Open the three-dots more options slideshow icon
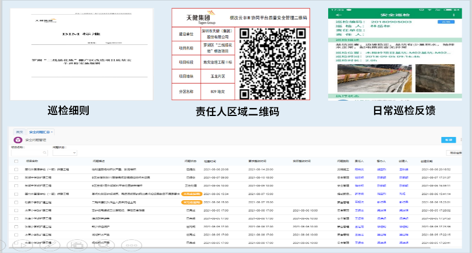 (x=131, y=246)
